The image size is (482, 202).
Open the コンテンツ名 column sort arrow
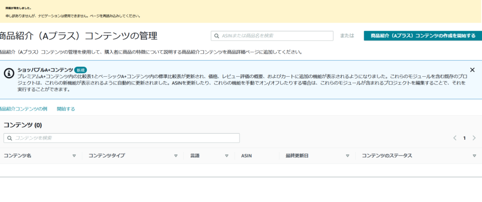(x=74, y=156)
